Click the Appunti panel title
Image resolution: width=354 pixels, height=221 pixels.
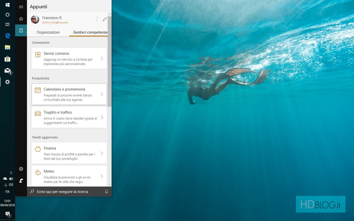[x=39, y=6]
